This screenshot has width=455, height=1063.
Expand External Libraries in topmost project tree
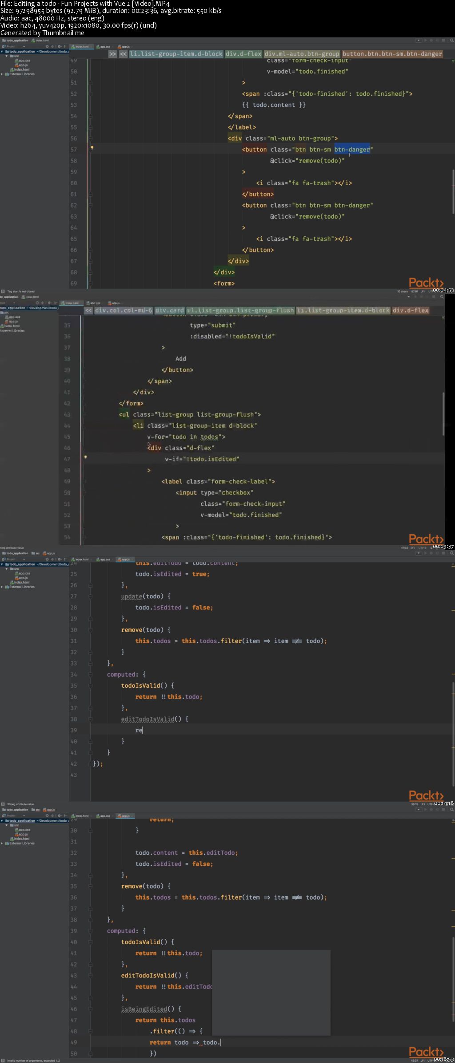tap(2, 74)
